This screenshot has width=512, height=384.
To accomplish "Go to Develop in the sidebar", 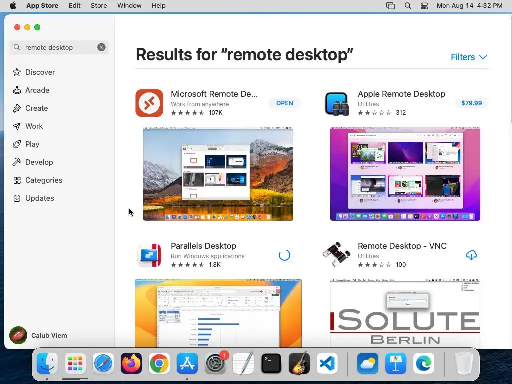I will point(33,162).
